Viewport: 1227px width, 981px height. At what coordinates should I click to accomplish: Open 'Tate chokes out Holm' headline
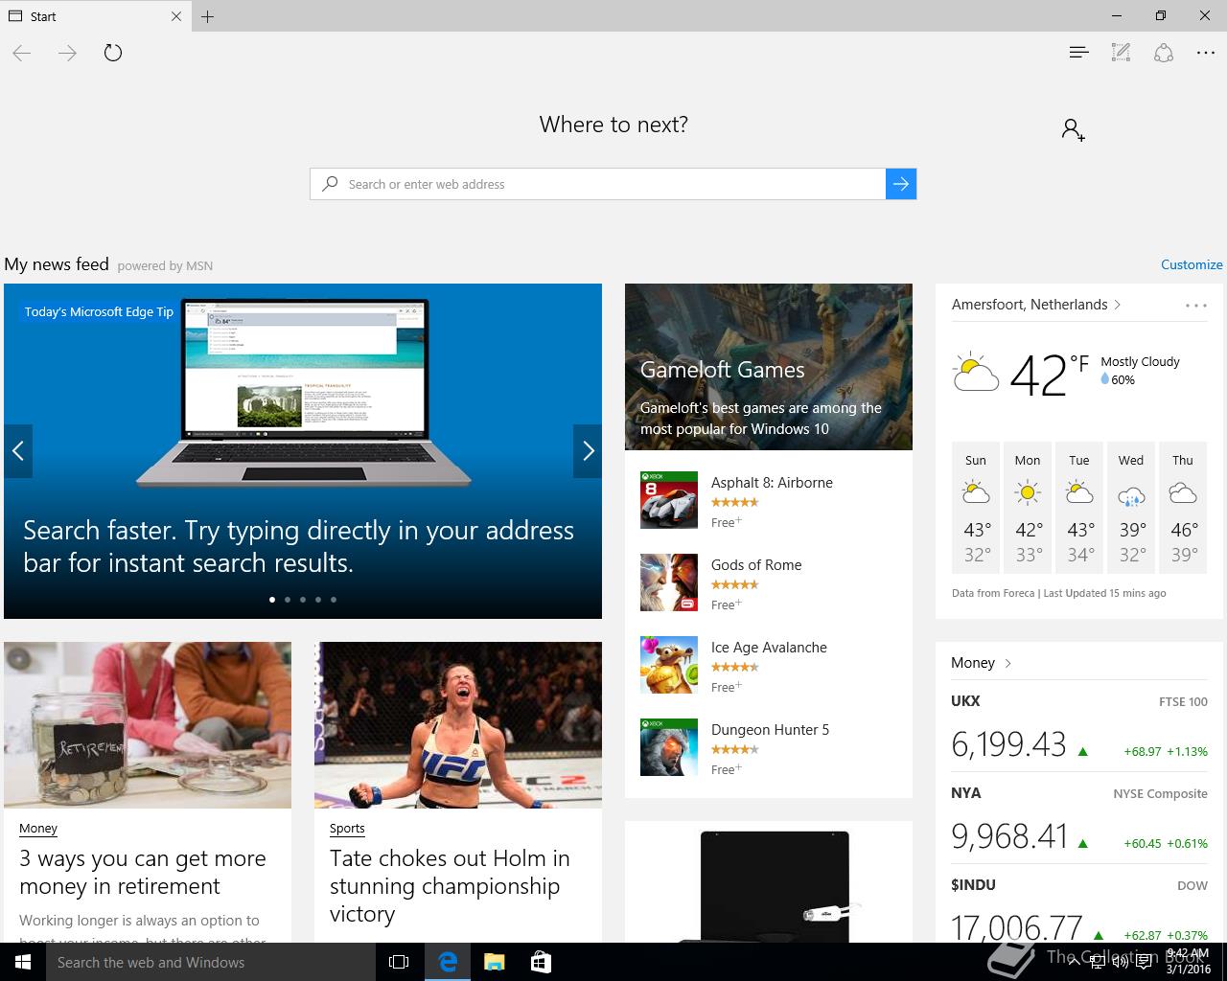450,886
